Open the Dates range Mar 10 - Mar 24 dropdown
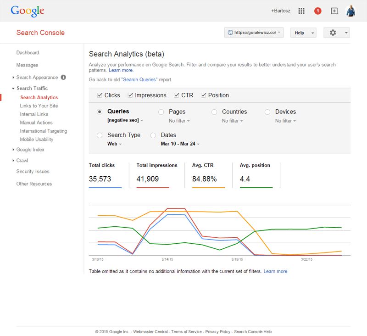The width and height of the screenshot is (367, 336). click(180, 144)
